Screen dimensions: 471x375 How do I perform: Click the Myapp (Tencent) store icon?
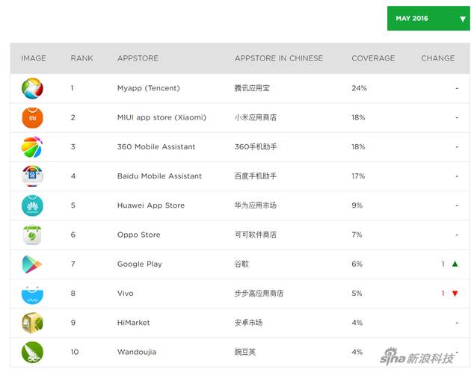(32, 88)
